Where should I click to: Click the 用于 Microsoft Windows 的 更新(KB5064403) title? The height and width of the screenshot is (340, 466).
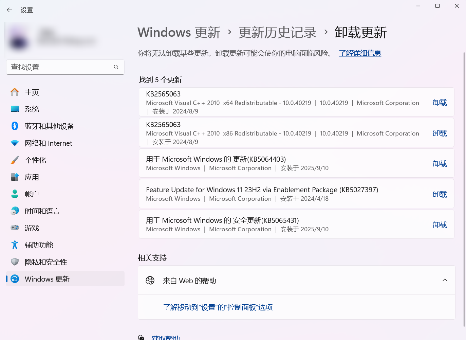click(216, 159)
